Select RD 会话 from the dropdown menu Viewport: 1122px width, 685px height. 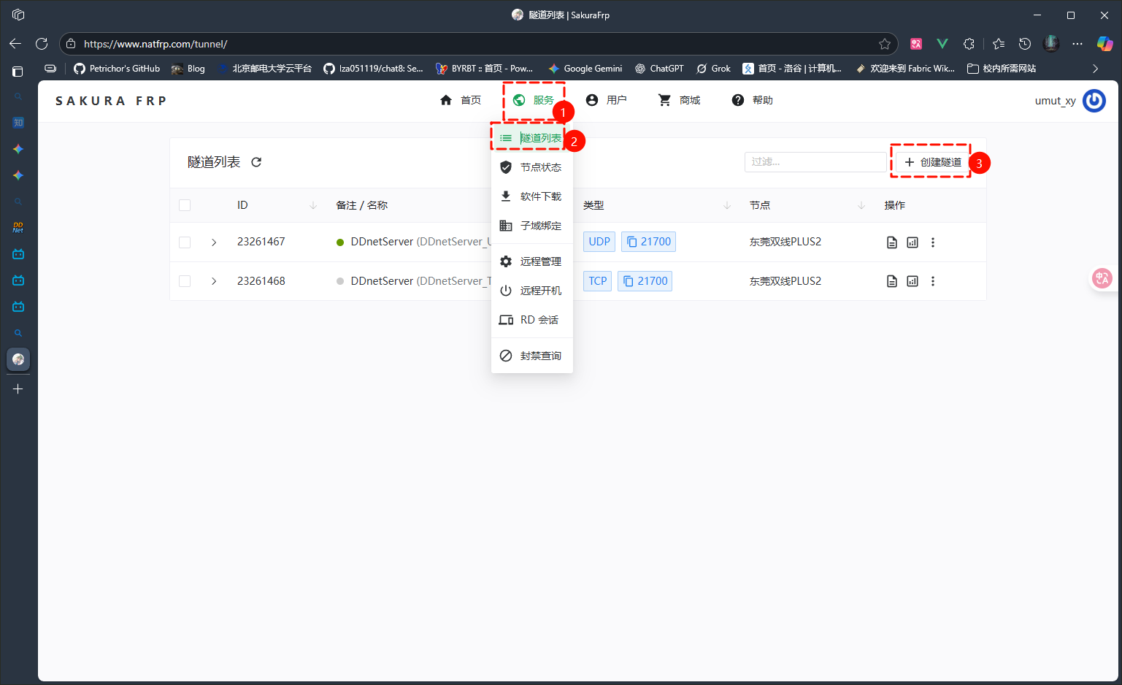[x=531, y=320]
